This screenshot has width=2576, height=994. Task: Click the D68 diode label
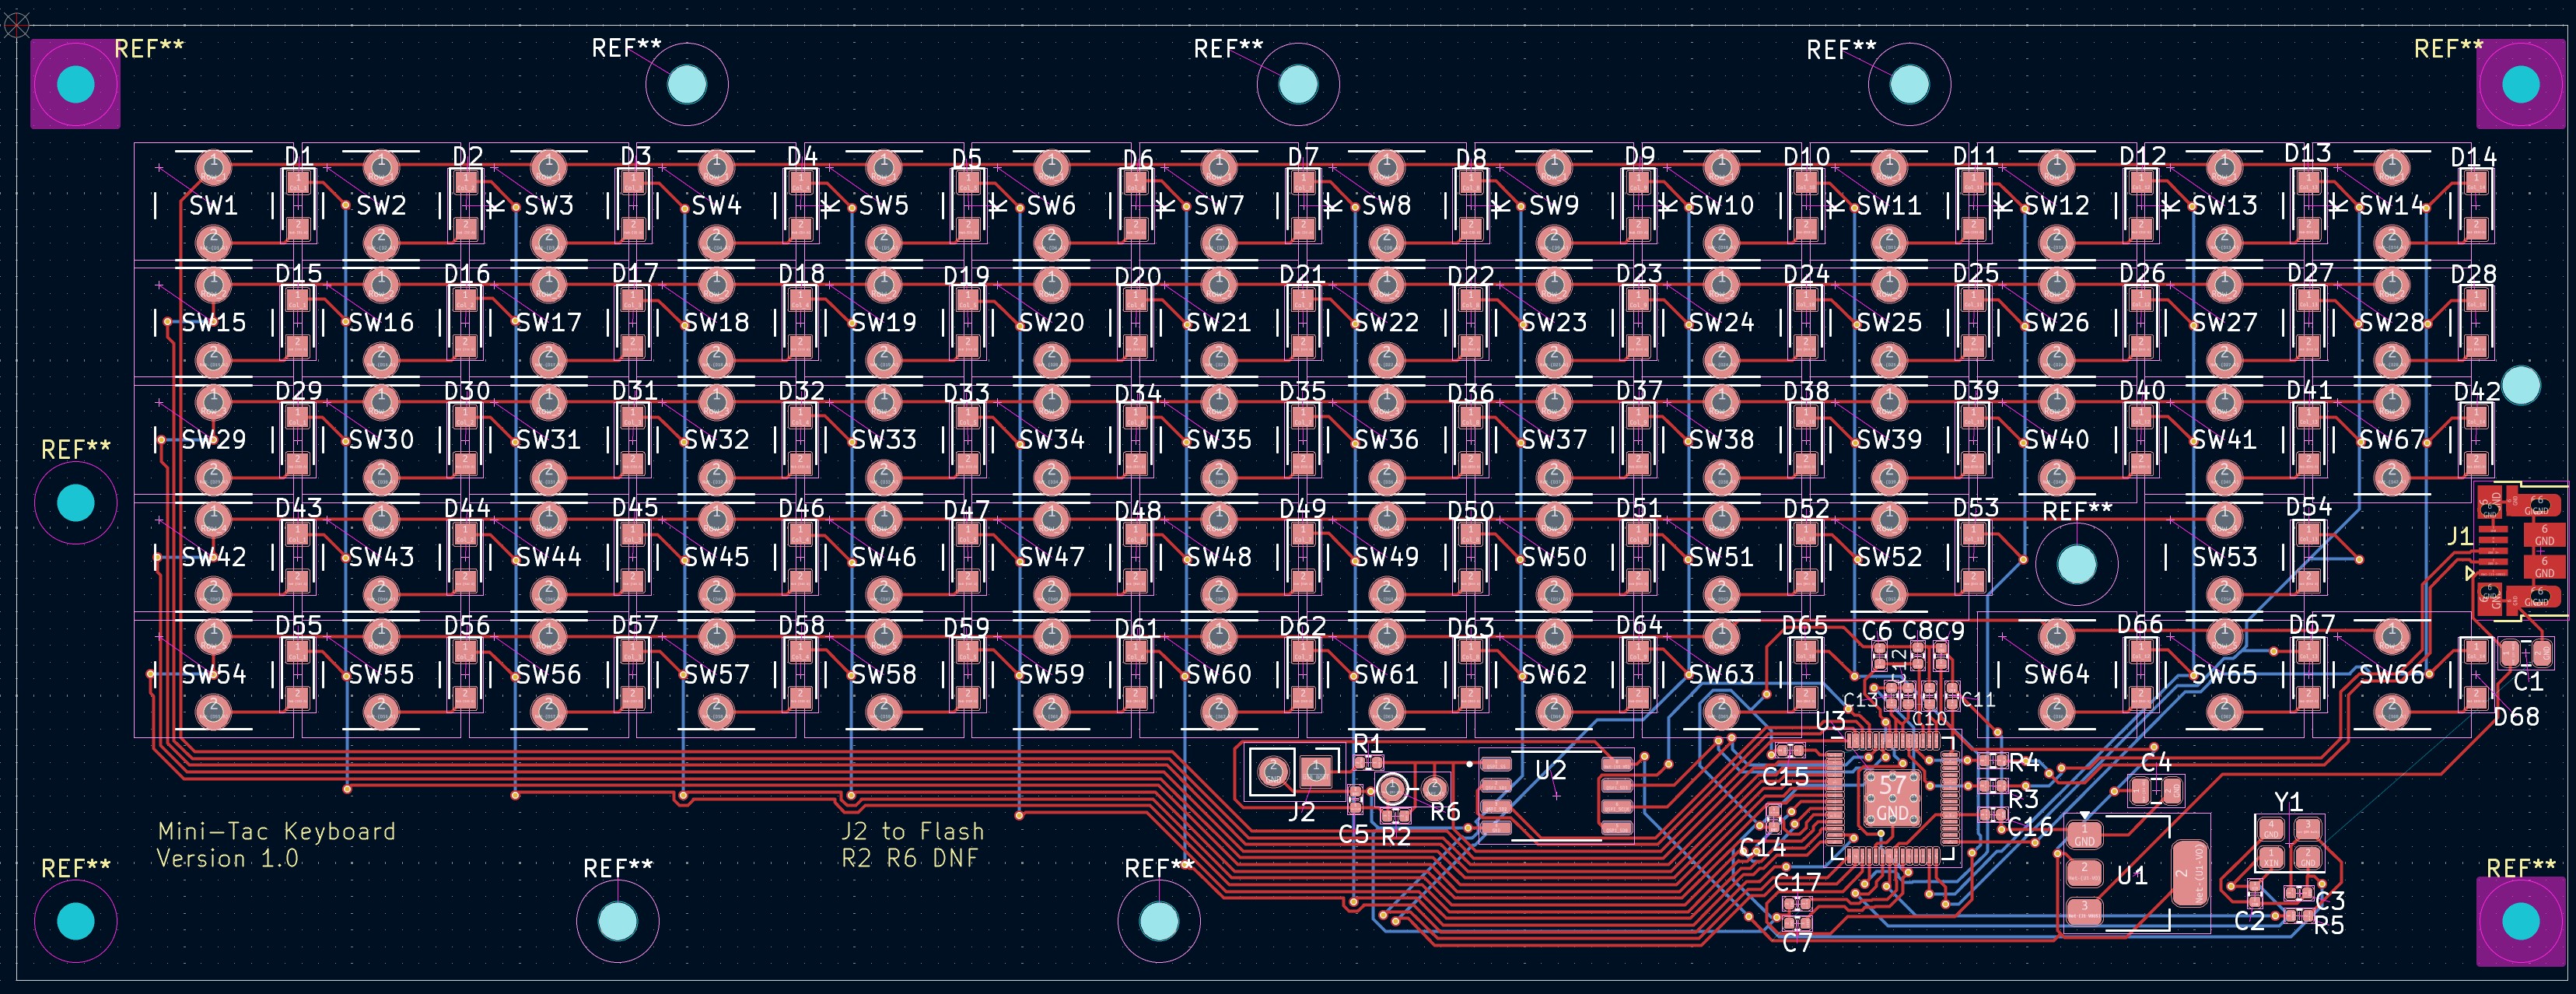point(2516,717)
